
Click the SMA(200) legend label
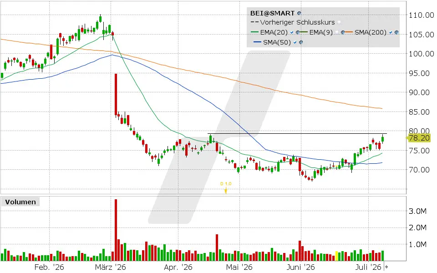pos(371,32)
